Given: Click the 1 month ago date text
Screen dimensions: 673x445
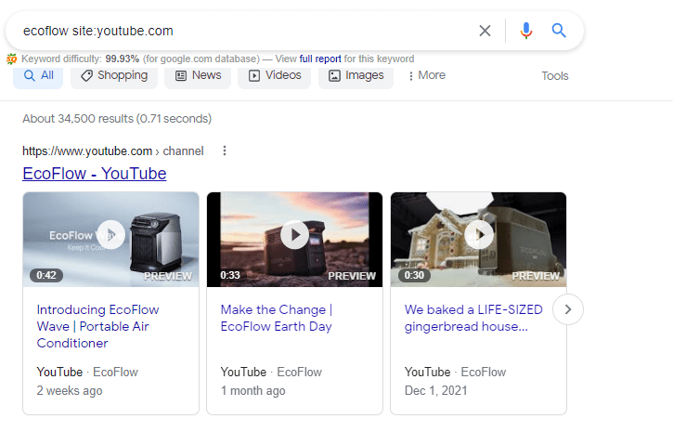Looking at the screenshot, I should tap(252, 391).
